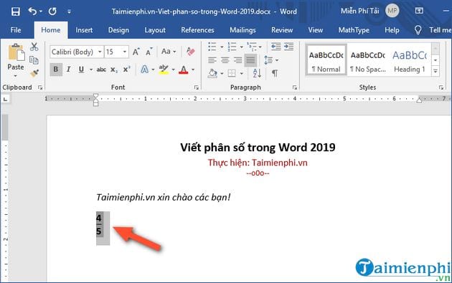The height and width of the screenshot is (283, 452).
Task: Open font color dropdown arrow
Action: pos(193,69)
